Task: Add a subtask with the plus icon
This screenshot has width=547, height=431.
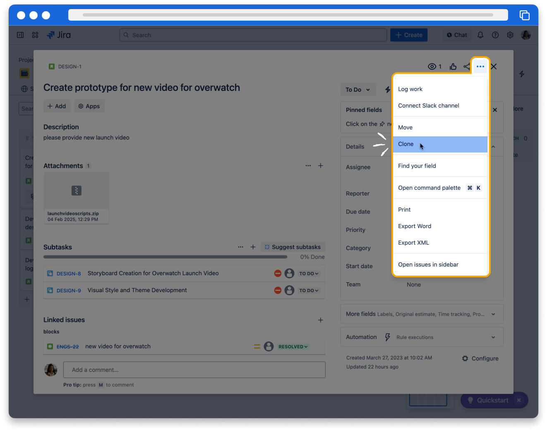Action: pyautogui.click(x=253, y=247)
